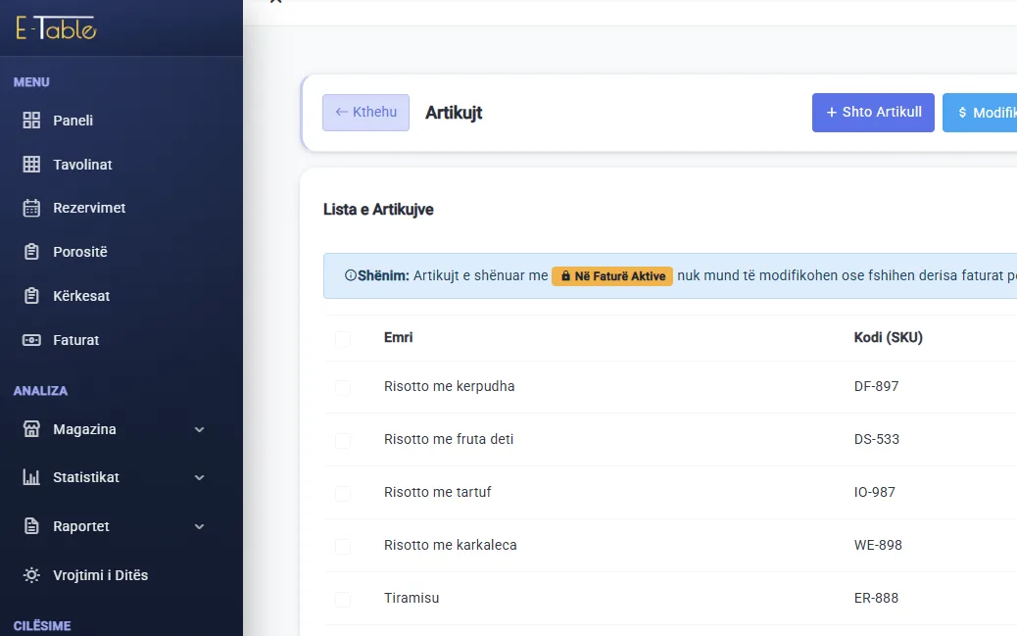
Task: Click the E-Table logo
Action: pos(57,27)
